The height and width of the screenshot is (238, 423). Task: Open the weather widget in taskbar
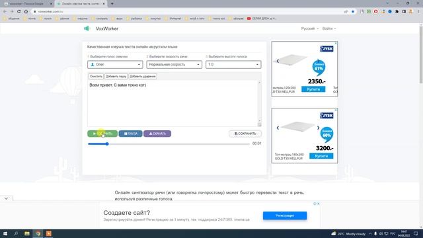[348, 233]
